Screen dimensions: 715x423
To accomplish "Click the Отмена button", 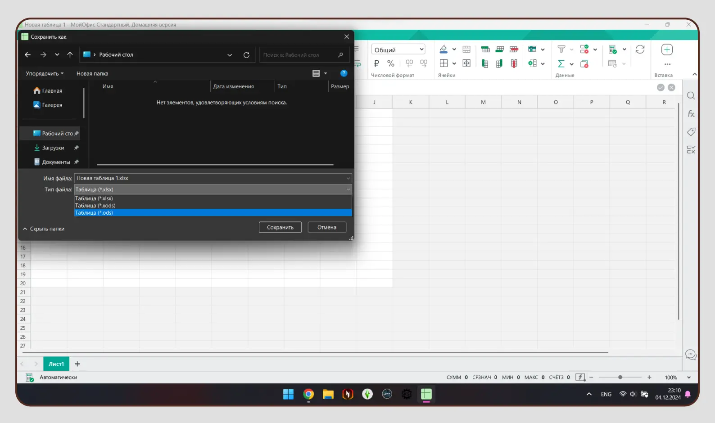I will [x=327, y=227].
